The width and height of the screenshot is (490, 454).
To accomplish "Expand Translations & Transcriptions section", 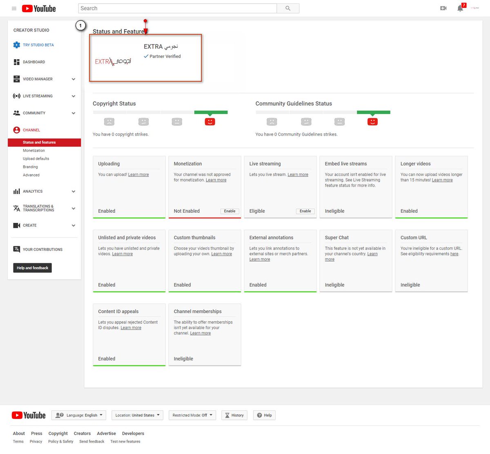I will [73, 208].
